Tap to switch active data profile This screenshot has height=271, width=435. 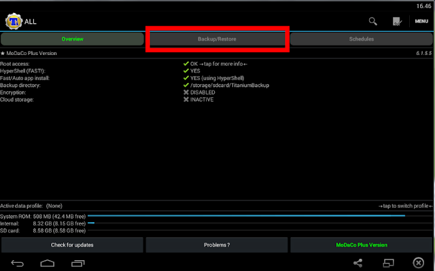pos(405,206)
